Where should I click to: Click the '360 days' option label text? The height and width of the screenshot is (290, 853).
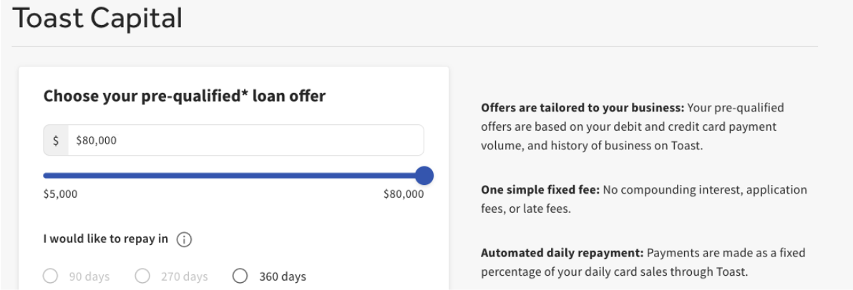pos(282,276)
